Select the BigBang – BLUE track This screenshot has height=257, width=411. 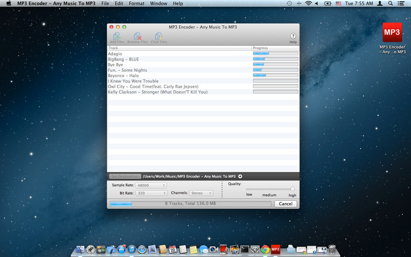point(203,59)
